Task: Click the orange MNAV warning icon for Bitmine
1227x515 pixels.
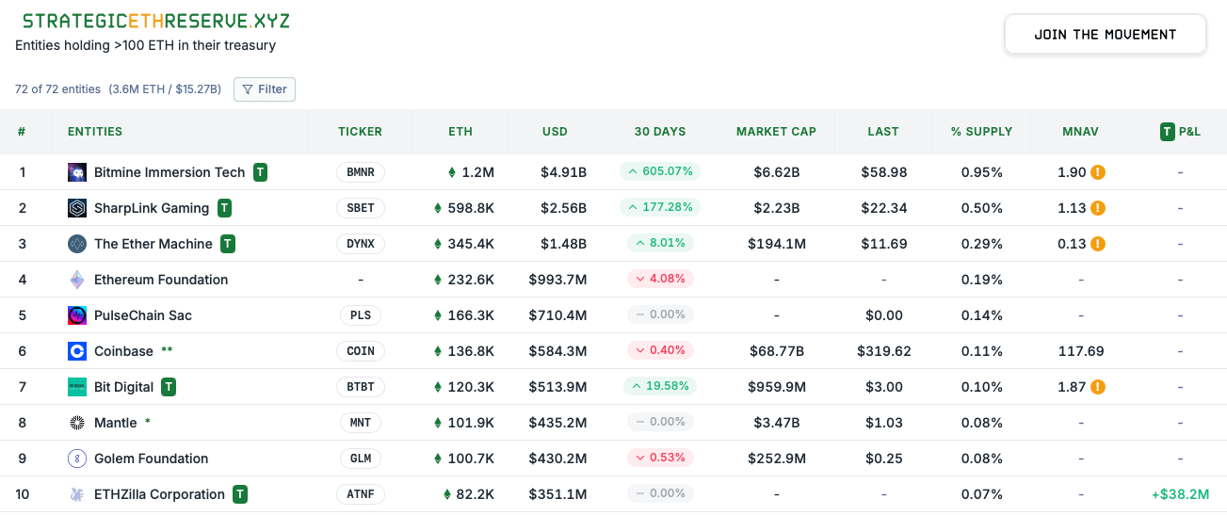Action: [1098, 172]
